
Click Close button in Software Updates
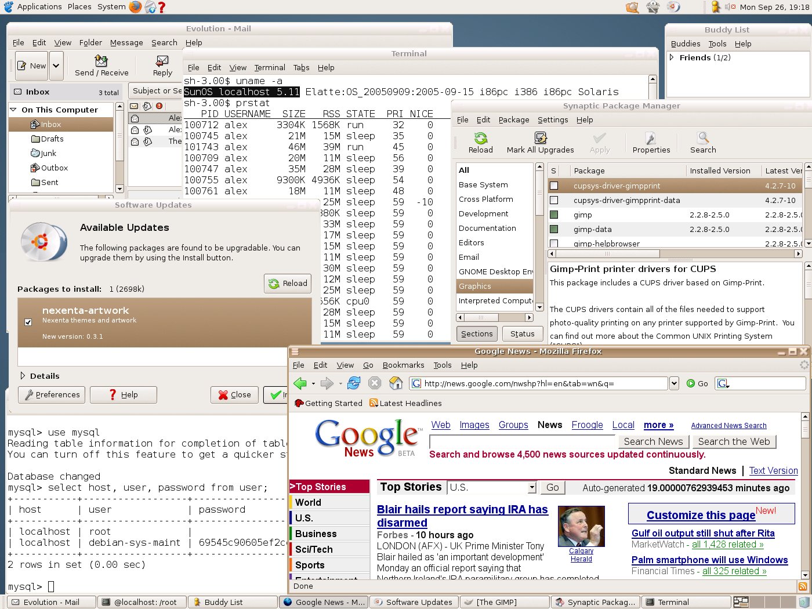click(234, 394)
